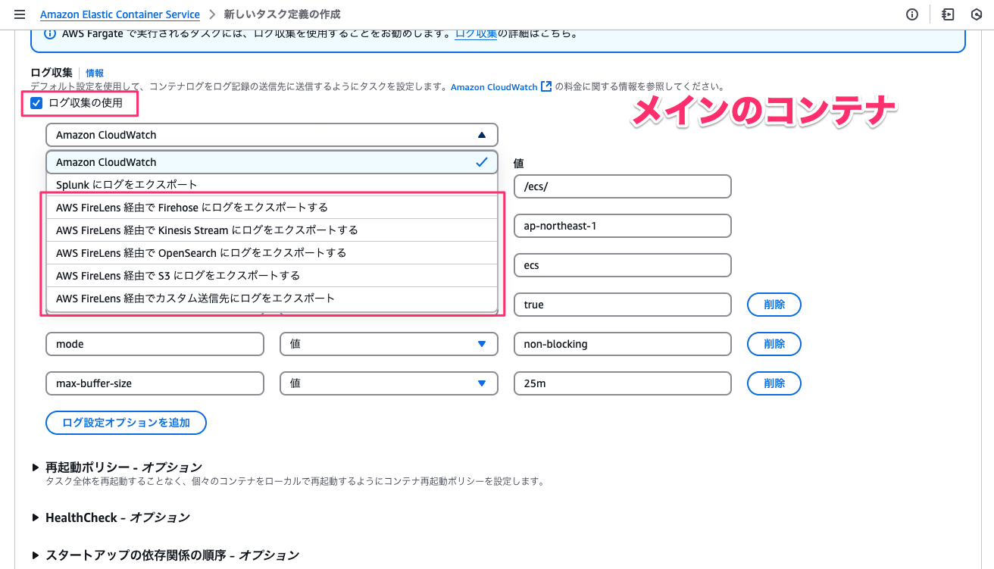The width and height of the screenshot is (994, 569).
Task: Click ログ設定オプションを追加 button
Action: click(126, 423)
